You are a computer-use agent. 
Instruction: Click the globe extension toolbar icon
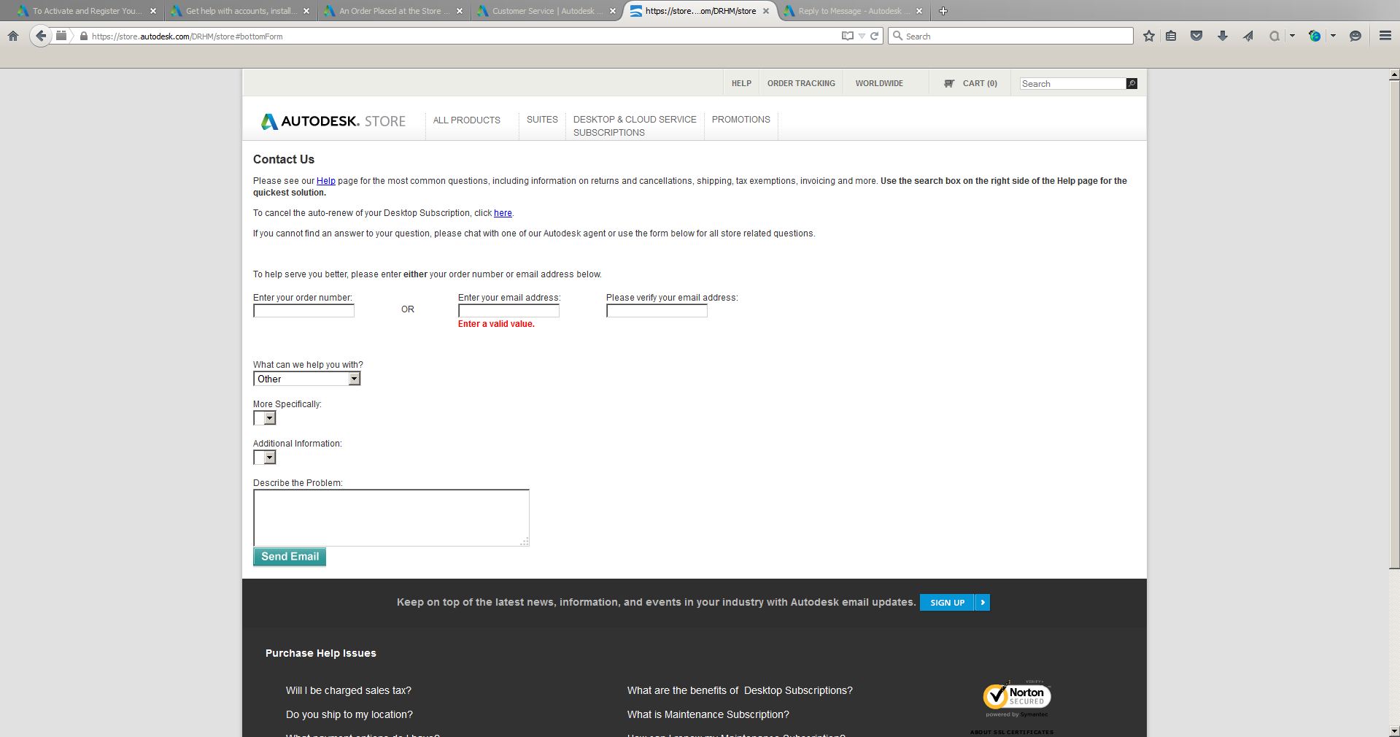pyautogui.click(x=1315, y=36)
